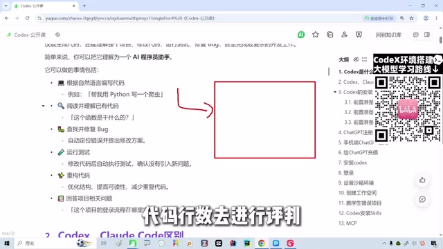Click the Windows taskbar search box

[55, 243]
